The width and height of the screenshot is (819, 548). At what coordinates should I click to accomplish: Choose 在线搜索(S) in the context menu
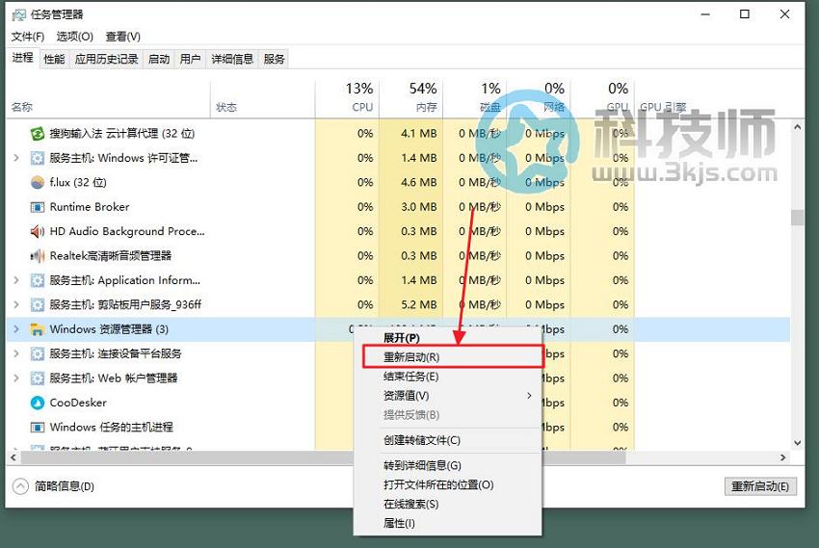[x=447, y=504]
